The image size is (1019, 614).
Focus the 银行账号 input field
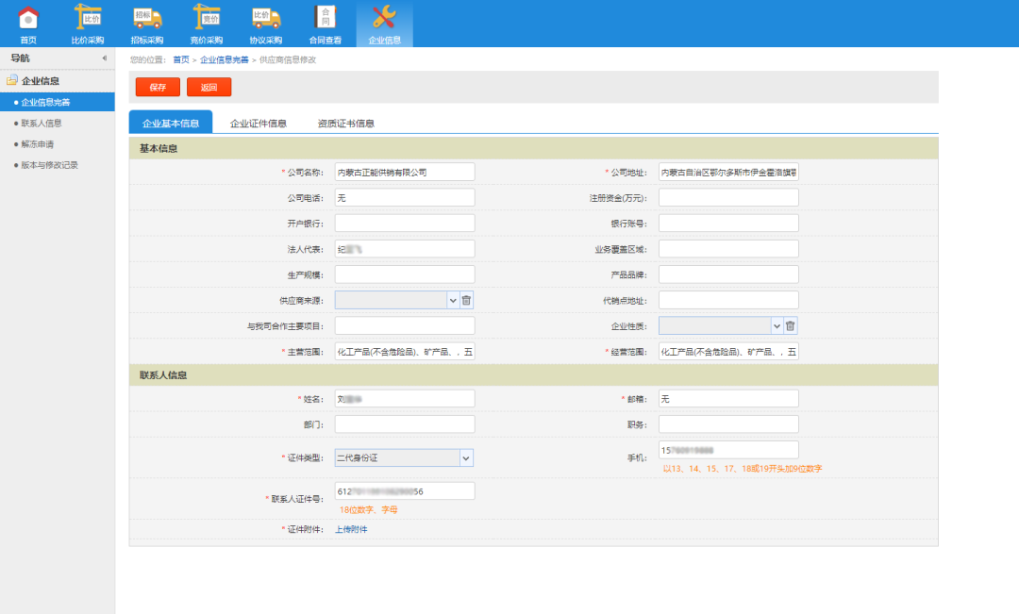click(x=728, y=223)
